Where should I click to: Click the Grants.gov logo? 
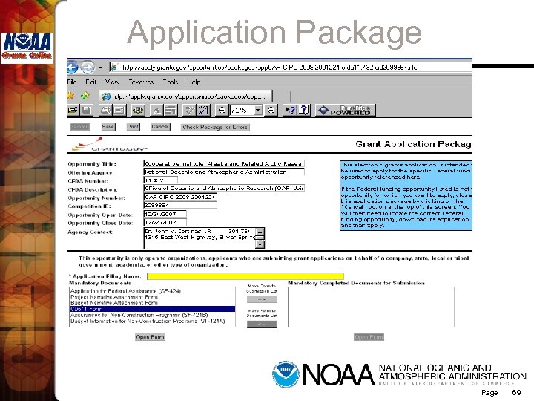(x=109, y=144)
